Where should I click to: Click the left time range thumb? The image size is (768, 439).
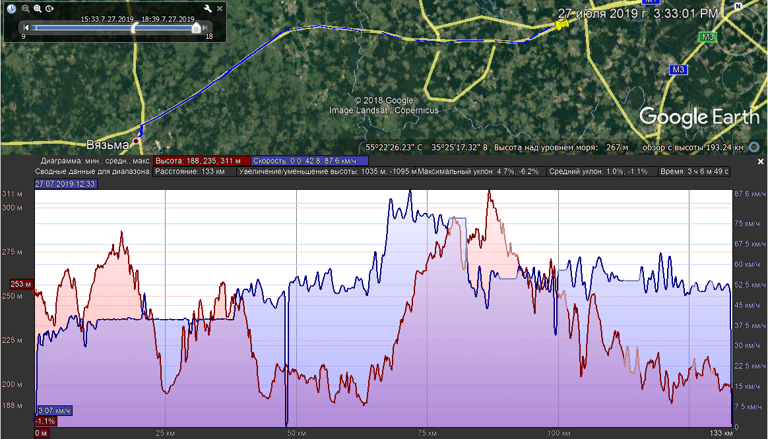point(135,28)
